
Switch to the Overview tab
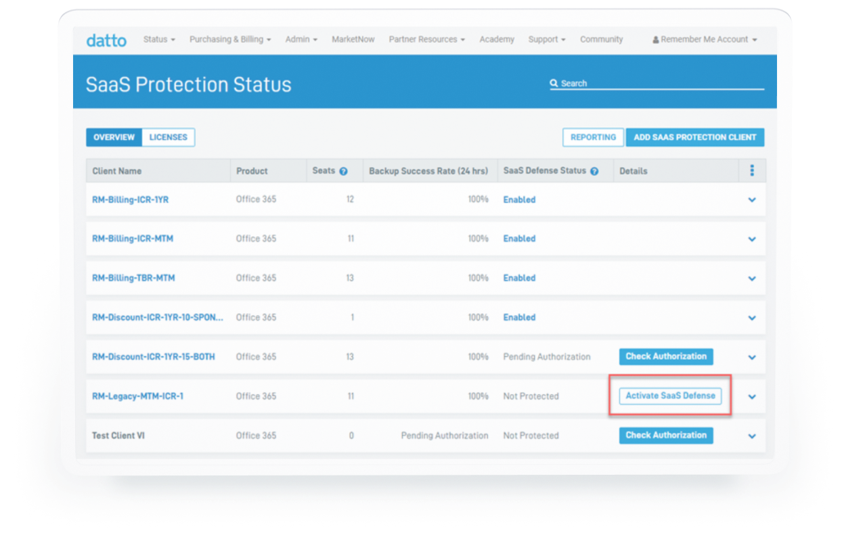(114, 137)
